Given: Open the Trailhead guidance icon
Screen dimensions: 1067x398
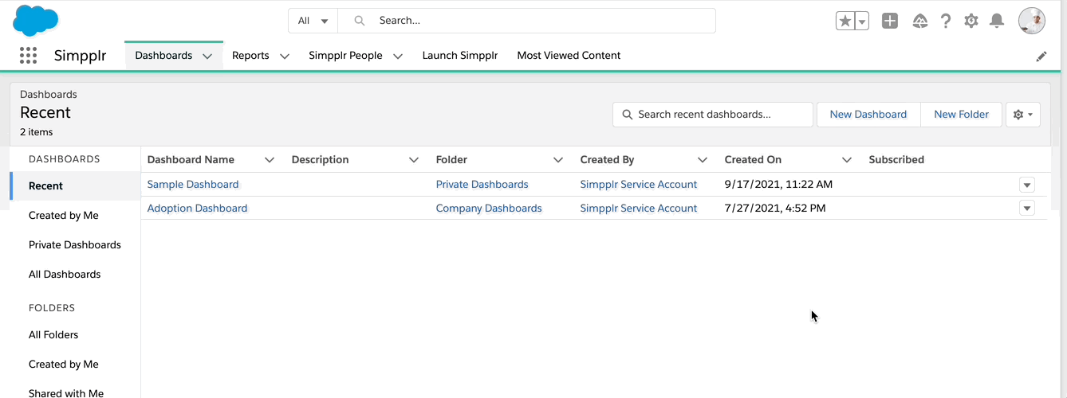Looking at the screenshot, I should pos(919,21).
